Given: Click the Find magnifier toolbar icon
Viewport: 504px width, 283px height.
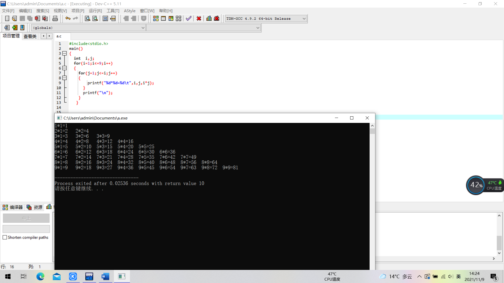Looking at the screenshot, I should [87, 18].
